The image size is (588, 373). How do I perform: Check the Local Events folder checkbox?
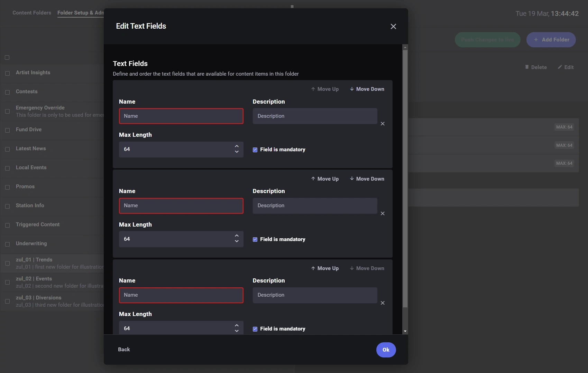pos(7,168)
